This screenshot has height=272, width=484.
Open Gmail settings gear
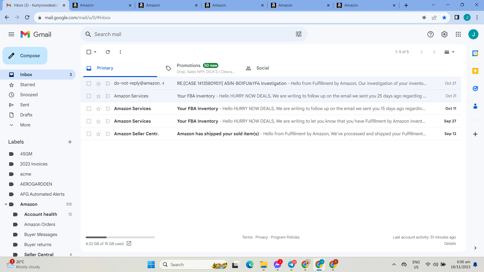click(x=444, y=34)
